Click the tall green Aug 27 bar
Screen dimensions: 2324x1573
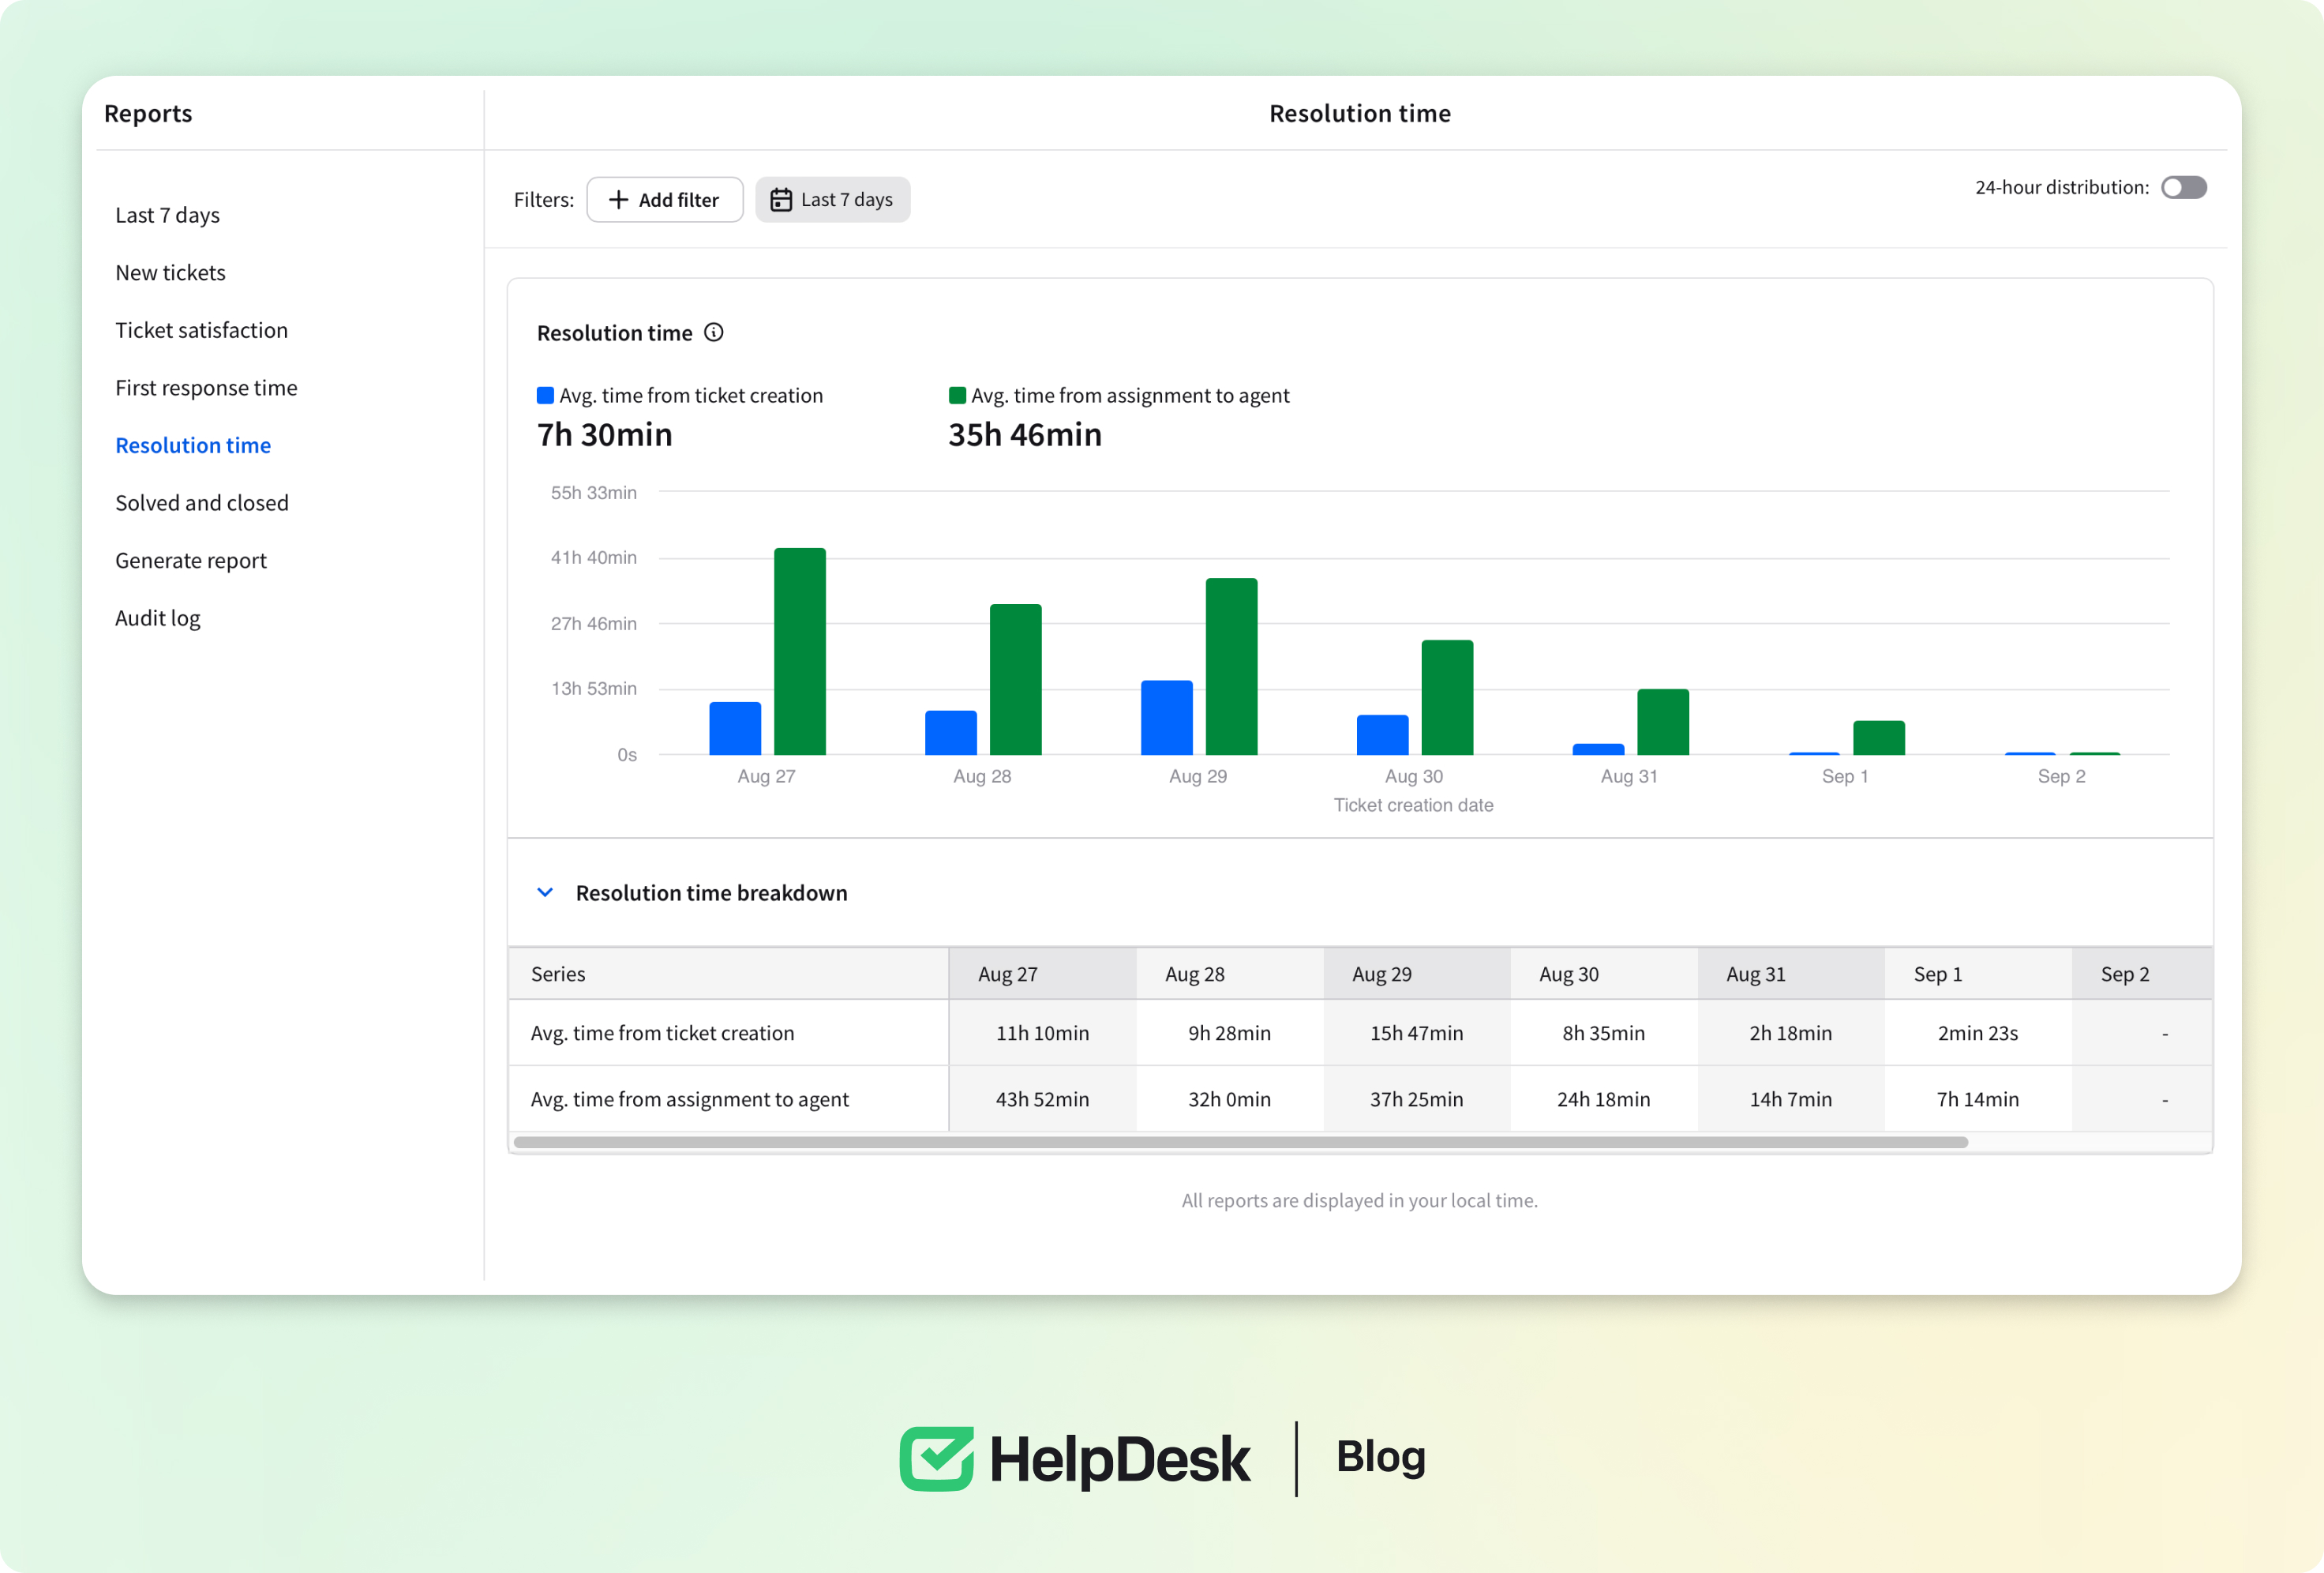(799, 651)
